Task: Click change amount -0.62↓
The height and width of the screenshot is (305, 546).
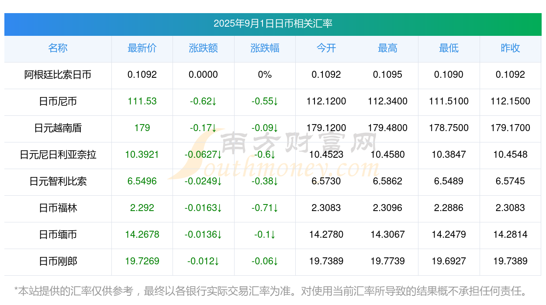Action: coord(204,101)
